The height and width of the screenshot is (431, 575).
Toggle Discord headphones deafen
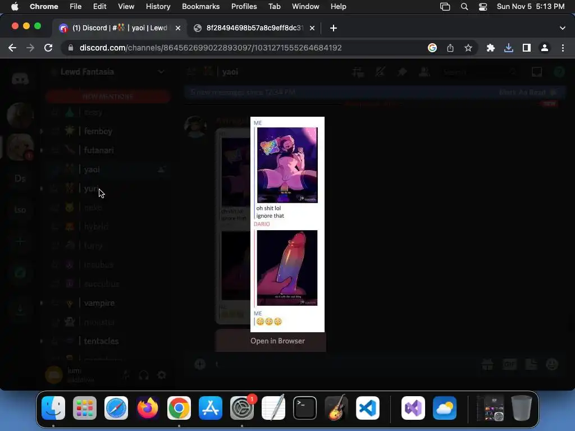(x=144, y=375)
